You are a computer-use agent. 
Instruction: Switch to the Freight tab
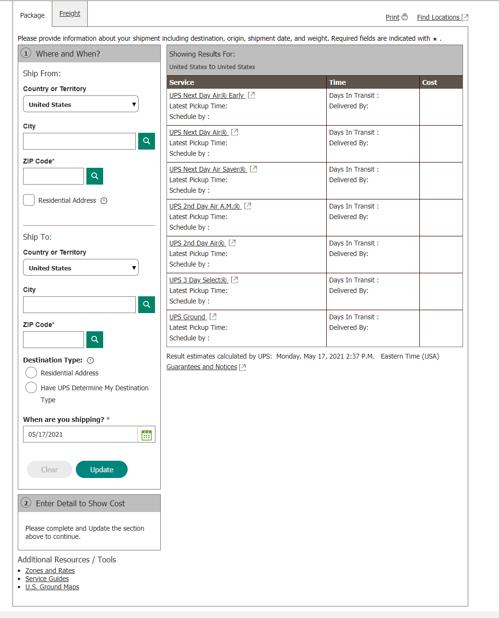69,13
